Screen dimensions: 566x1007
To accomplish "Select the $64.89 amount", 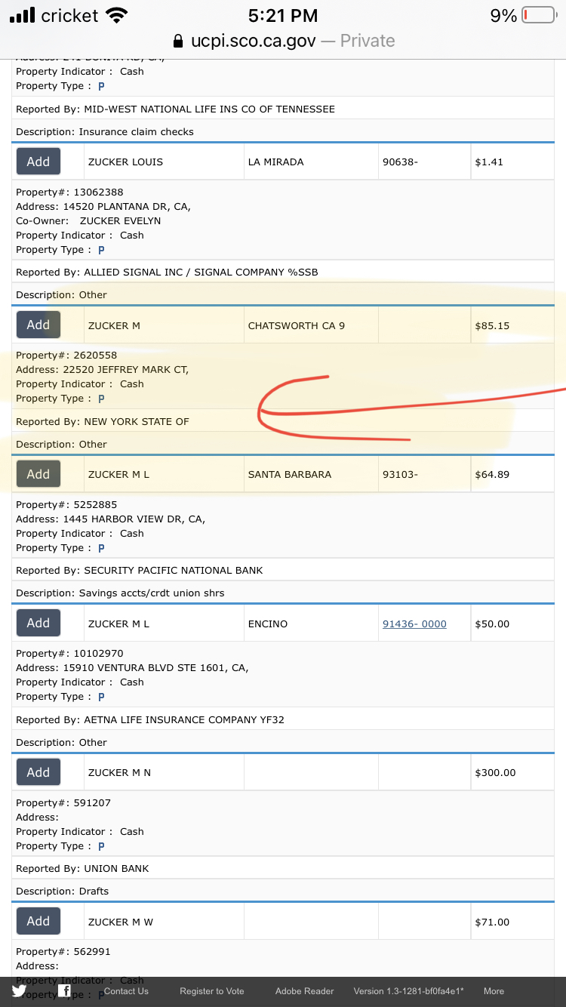I will [492, 475].
